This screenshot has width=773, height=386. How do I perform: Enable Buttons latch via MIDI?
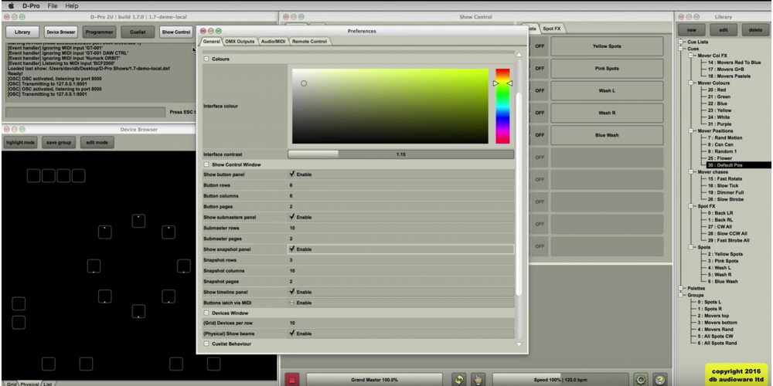point(292,303)
